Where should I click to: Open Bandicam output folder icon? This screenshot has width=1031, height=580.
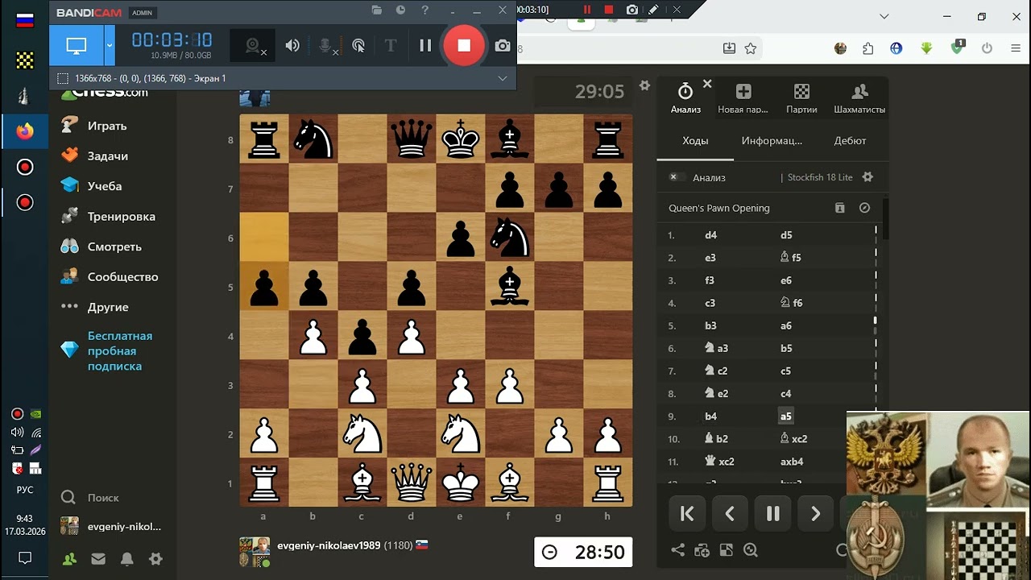pos(376,10)
